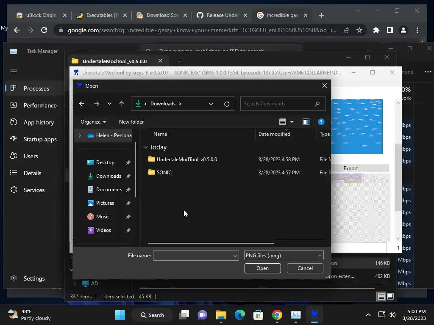Switch File Explorer to details view
Screen dimensions: 434x325
(x=381, y=297)
